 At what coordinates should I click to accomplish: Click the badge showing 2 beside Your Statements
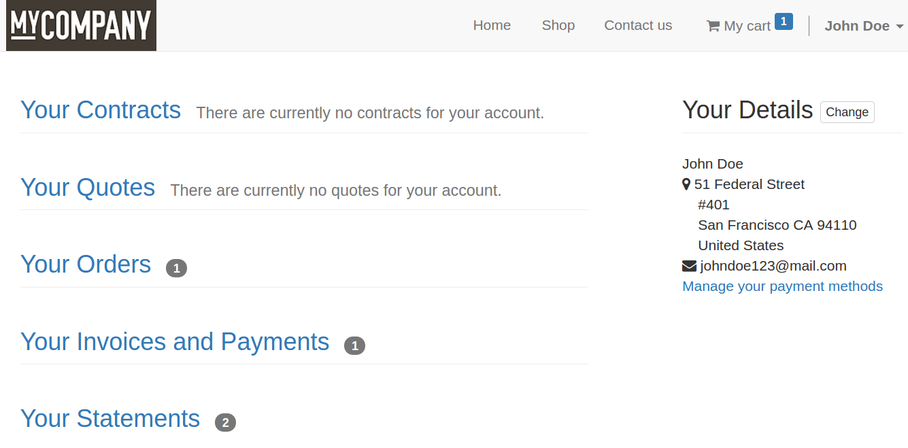tap(225, 422)
